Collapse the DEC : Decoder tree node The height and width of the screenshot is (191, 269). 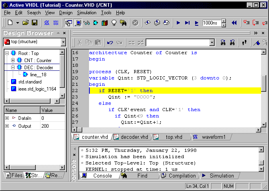[x=13, y=68]
